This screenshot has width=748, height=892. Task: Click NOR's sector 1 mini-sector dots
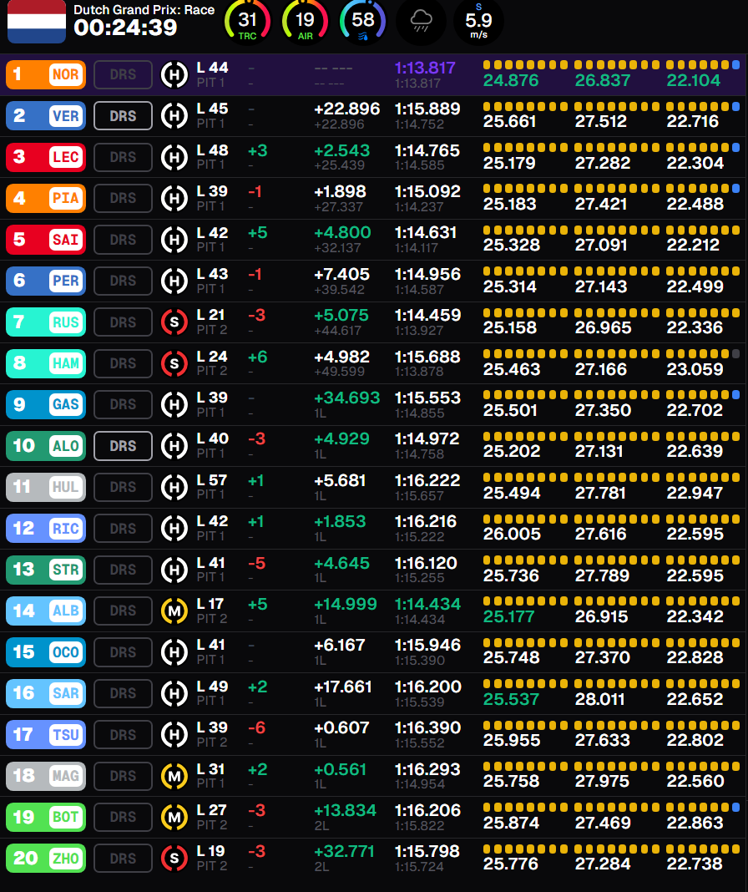(525, 65)
